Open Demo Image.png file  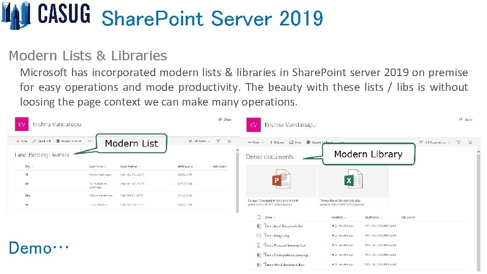(x=277, y=236)
